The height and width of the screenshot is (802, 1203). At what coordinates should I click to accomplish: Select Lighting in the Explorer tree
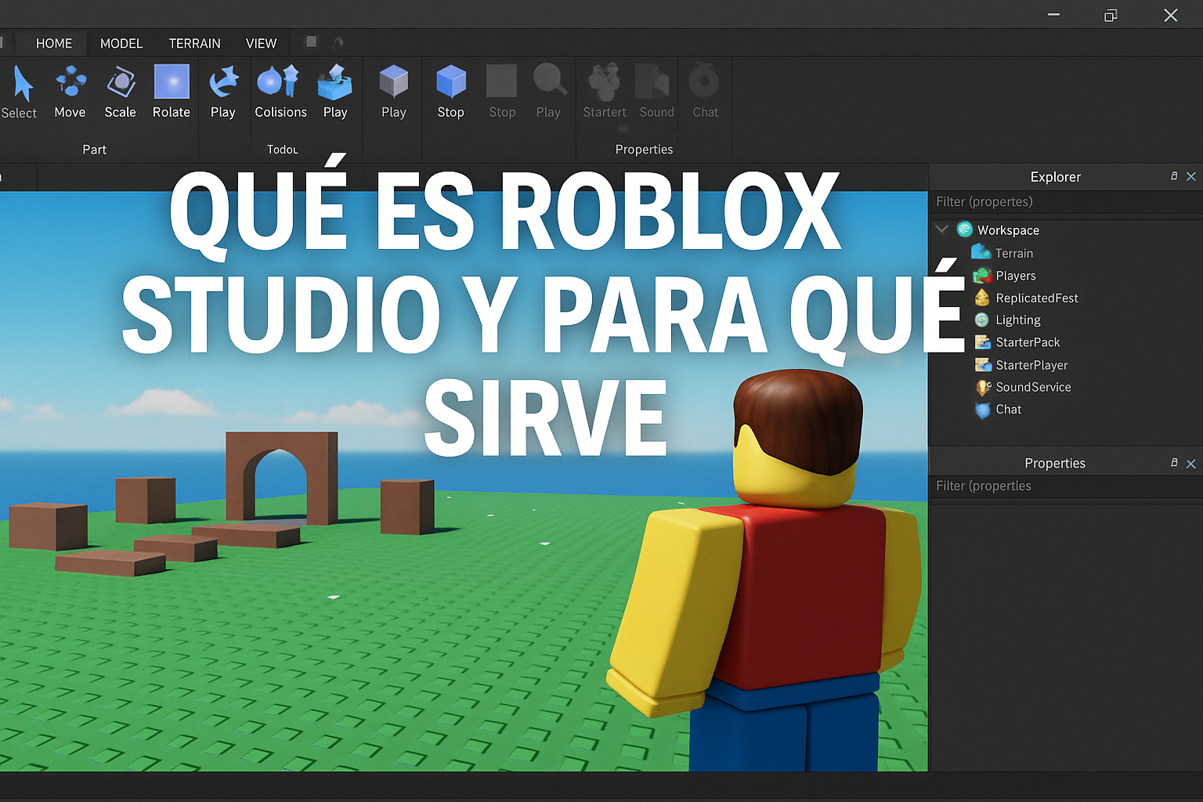click(1017, 320)
